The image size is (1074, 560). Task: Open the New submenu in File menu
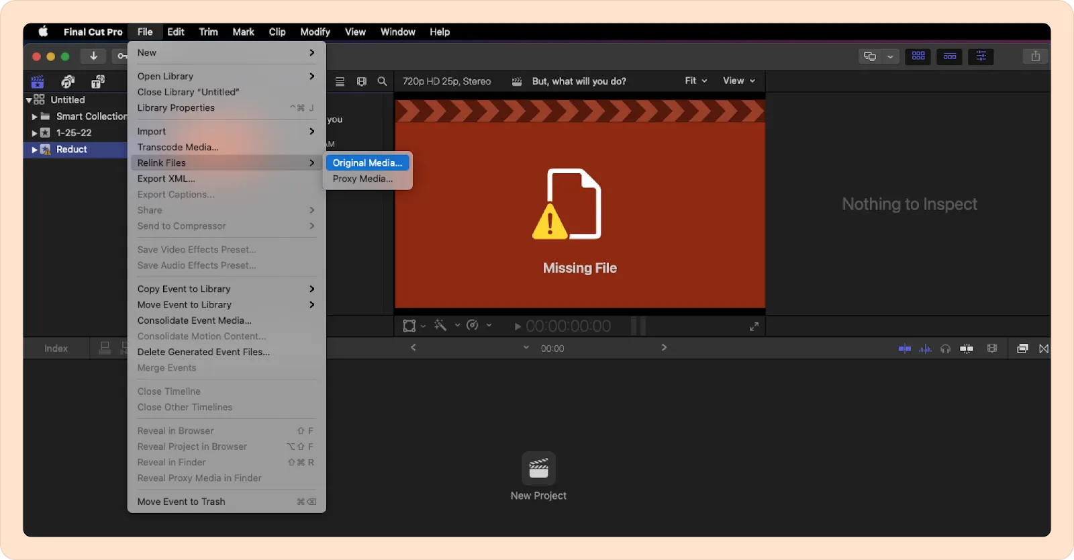point(226,53)
